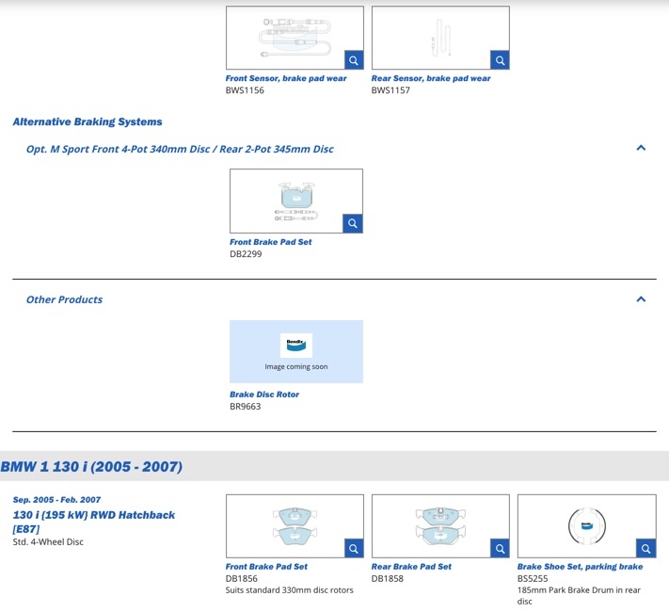Open the DB2299 brake pad thumbnail
Screen dimensions: 669x612
296,201
